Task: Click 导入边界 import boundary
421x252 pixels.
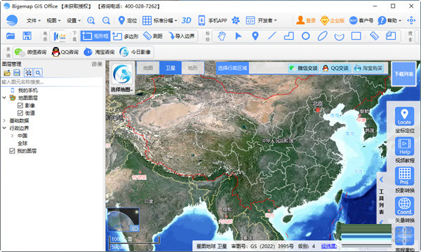Action: pyautogui.click(x=182, y=36)
